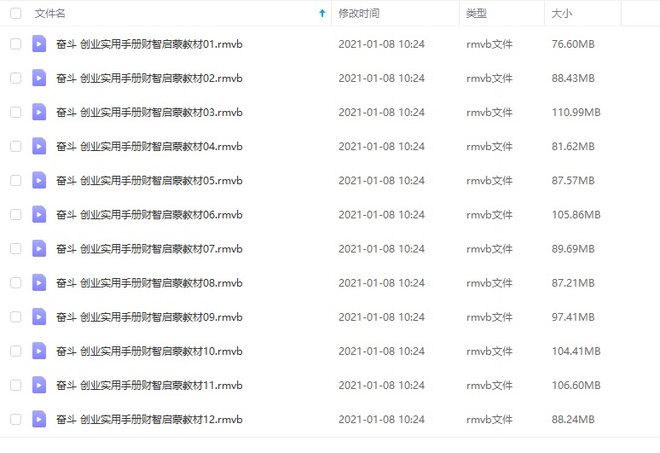Open file 奋斗 创业实用手册财智启蒙教材12.rmvb
The image size is (660, 453).
pyautogui.click(x=149, y=420)
